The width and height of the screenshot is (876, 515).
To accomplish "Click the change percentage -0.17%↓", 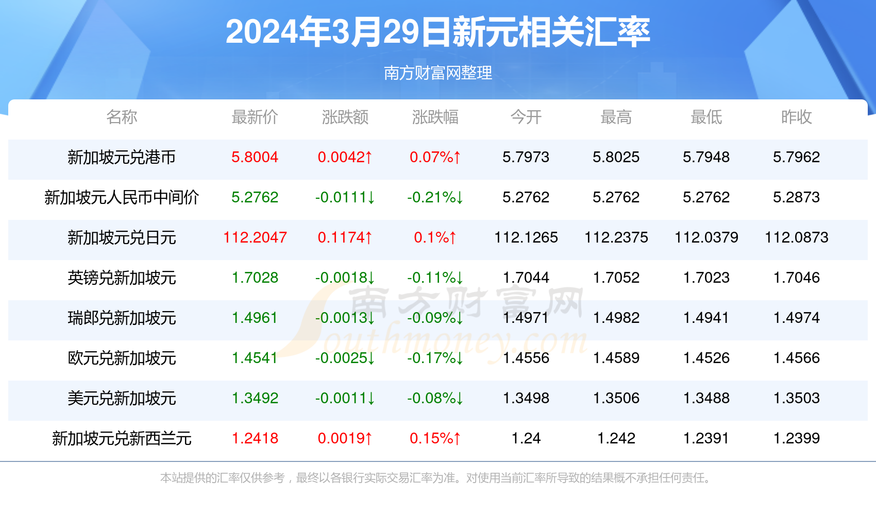I will (x=435, y=358).
